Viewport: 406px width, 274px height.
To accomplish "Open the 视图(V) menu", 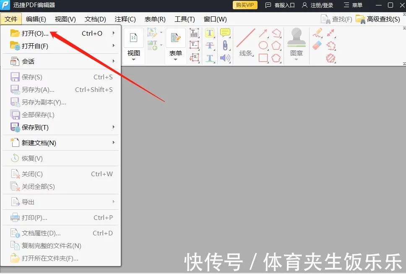I will [65, 19].
